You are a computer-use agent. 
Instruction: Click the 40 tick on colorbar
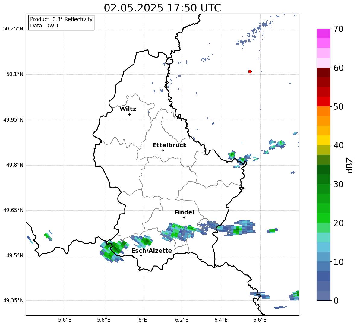point(338,145)
